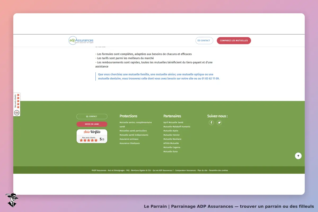The height and width of the screenshot is (212, 318).
Task: Open Paramètre des cookies link
Action: point(218,170)
